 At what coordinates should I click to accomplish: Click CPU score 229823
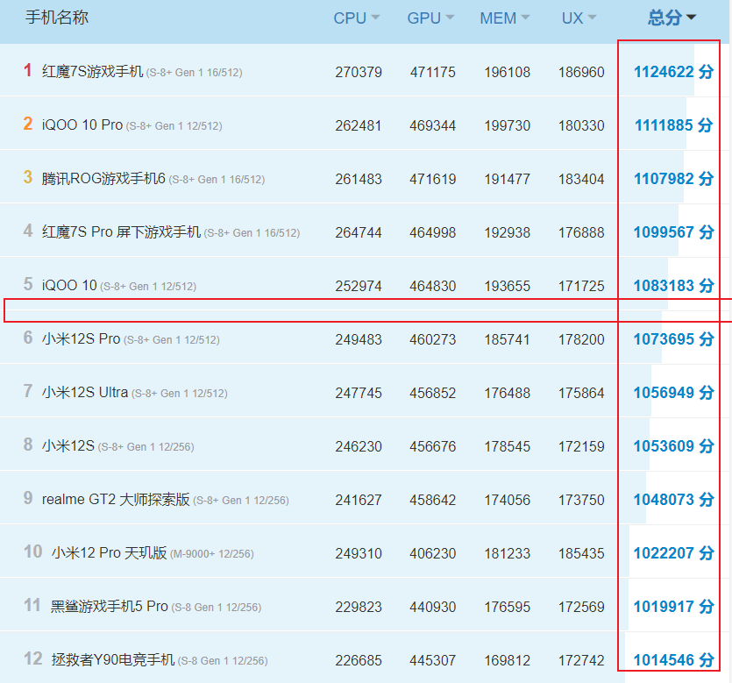(x=359, y=607)
